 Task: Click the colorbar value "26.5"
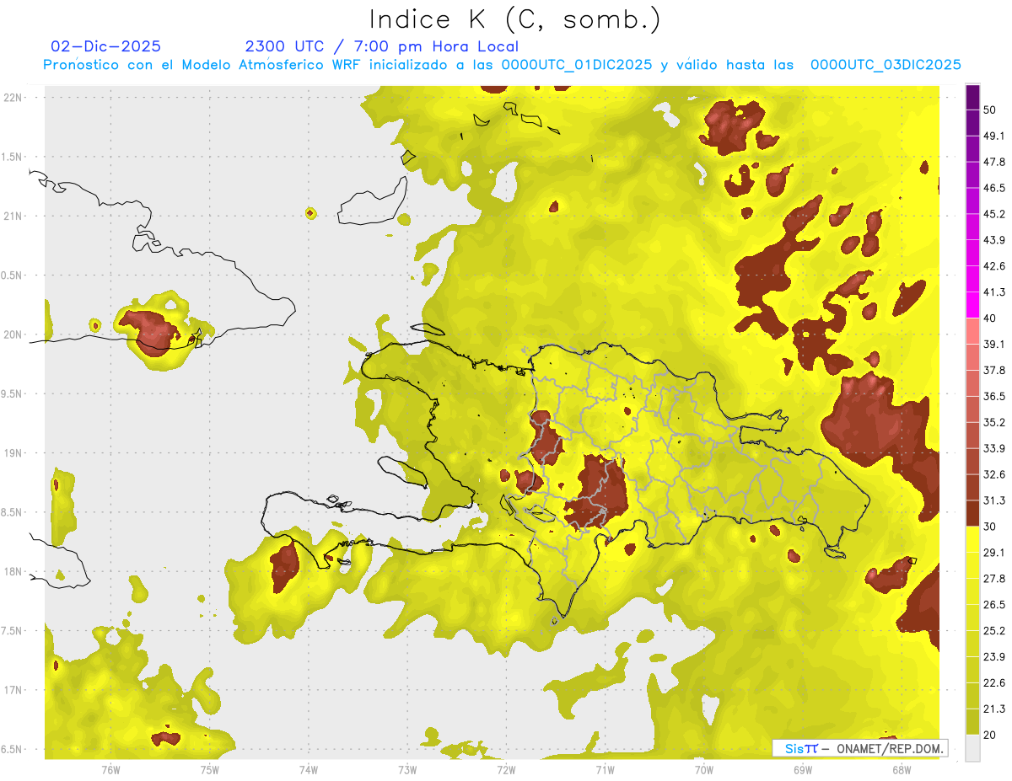pos(994,604)
